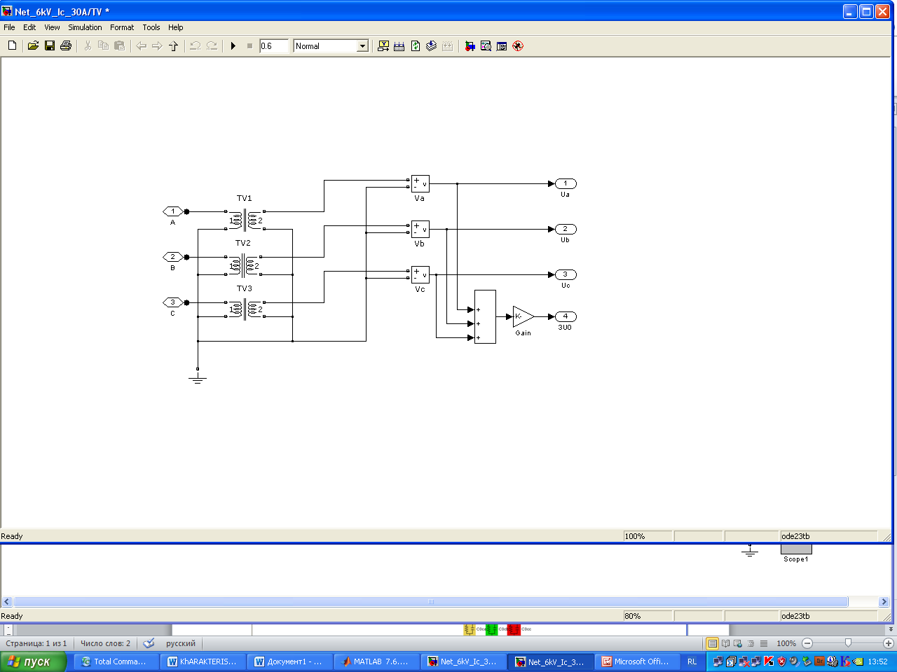Go up to parent system arrow

pyautogui.click(x=173, y=45)
